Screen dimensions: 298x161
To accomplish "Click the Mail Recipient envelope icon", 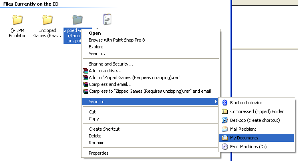I will [224, 129].
